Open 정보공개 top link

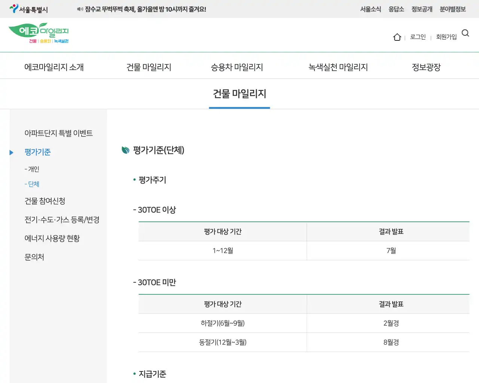[422, 9]
